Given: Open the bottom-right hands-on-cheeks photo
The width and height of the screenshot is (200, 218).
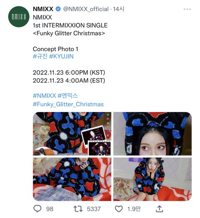Looking at the screenshot, I should click(152, 179).
